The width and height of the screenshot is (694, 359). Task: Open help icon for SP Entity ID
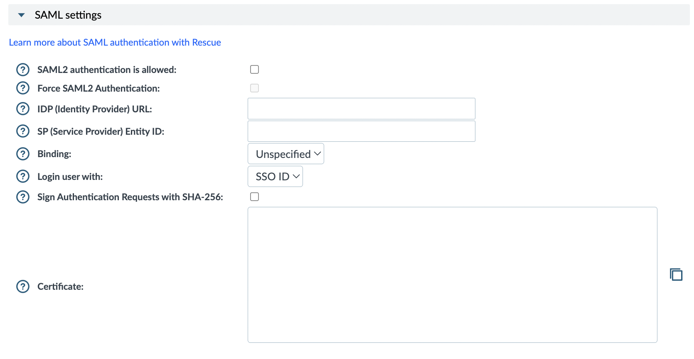click(23, 131)
